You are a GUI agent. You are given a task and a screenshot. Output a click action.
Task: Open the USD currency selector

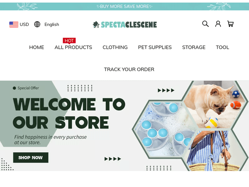pyautogui.click(x=24, y=25)
